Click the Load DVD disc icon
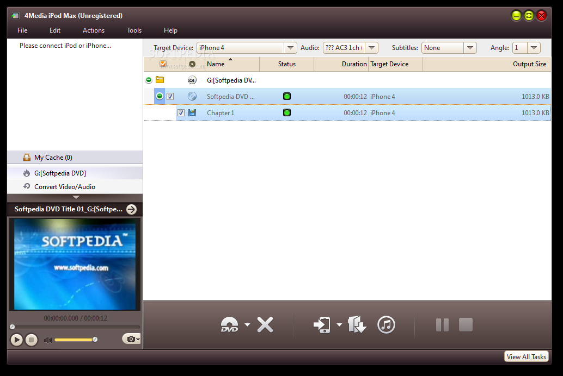Image resolution: width=563 pixels, height=376 pixels. click(229, 325)
